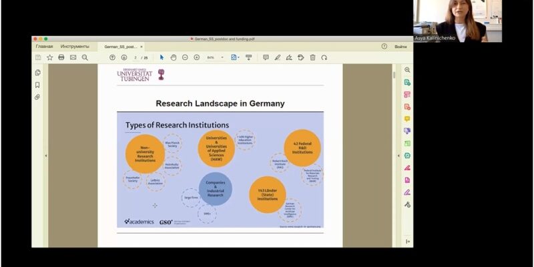Click the Rotate page icon

(324, 57)
